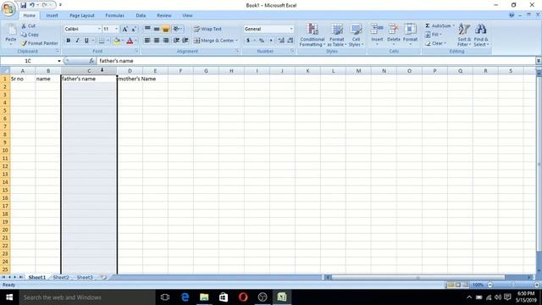Screen dimensions: 542x305
Task: Open the Font dialog launcher
Action: pos(136,51)
